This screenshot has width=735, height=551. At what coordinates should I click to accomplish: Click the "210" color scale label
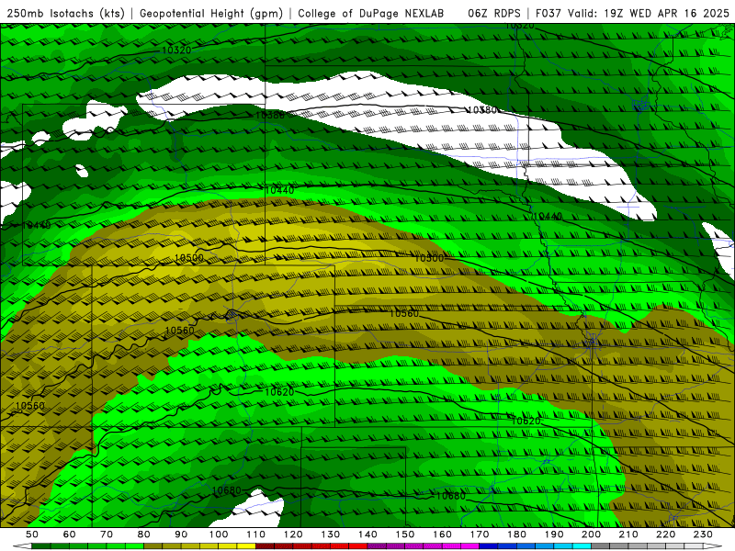tap(628, 534)
